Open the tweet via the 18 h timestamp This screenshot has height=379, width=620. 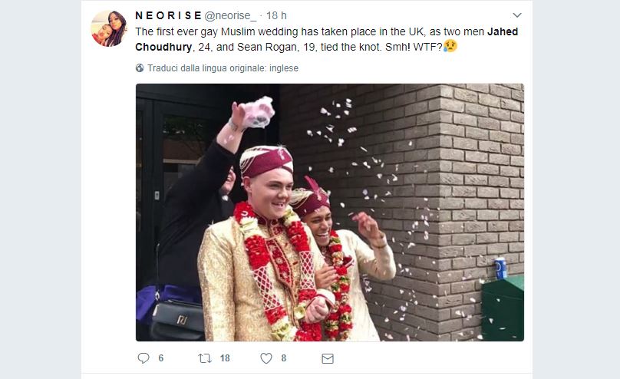[x=275, y=15]
